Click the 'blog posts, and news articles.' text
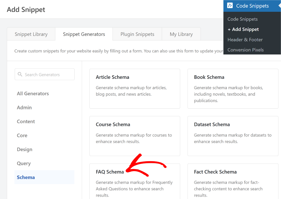This screenshot has height=199, width=281. click(x=124, y=94)
